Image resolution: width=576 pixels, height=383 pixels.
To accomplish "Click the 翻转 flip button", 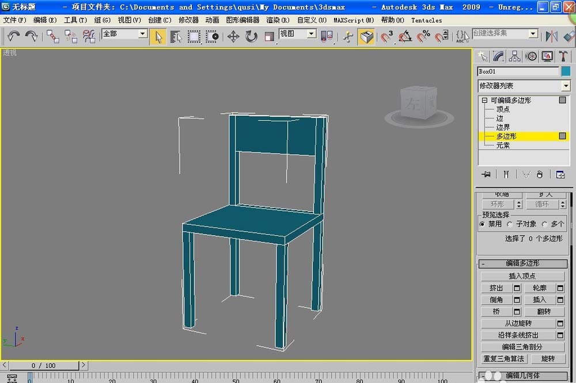I will tap(544, 312).
